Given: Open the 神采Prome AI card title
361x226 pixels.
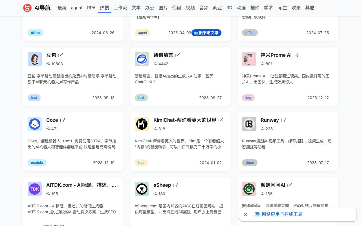Looking at the screenshot, I should coord(276,55).
